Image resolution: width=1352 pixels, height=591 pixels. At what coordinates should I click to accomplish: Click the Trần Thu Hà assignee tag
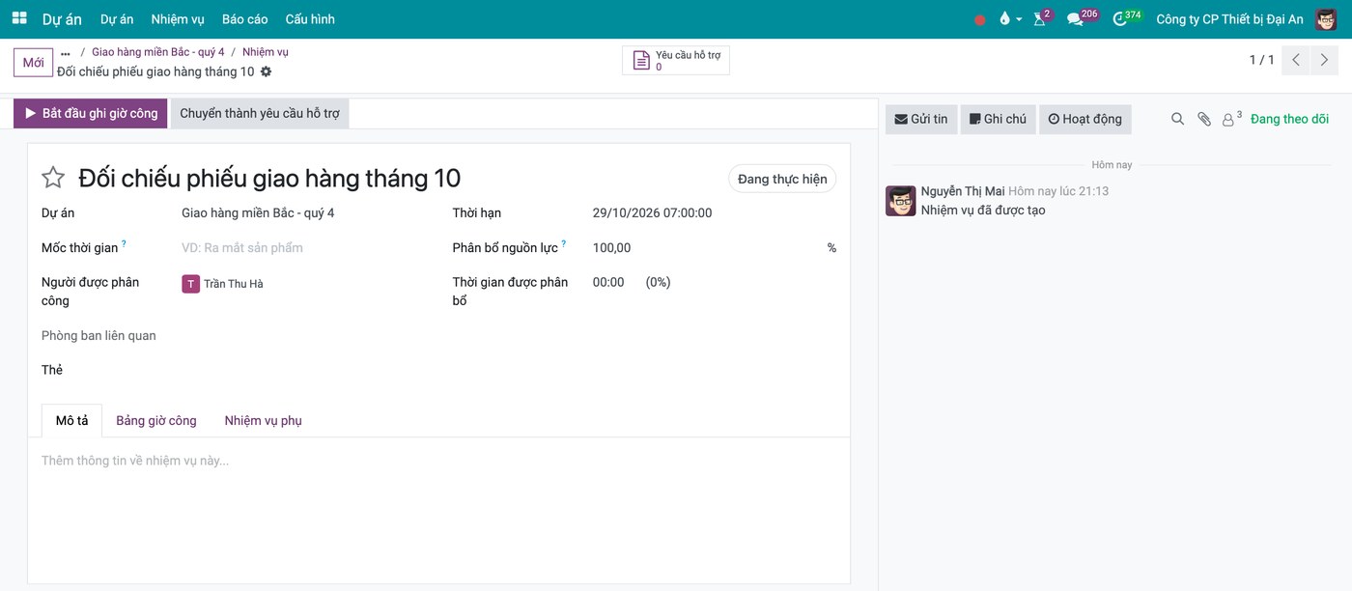(x=223, y=284)
